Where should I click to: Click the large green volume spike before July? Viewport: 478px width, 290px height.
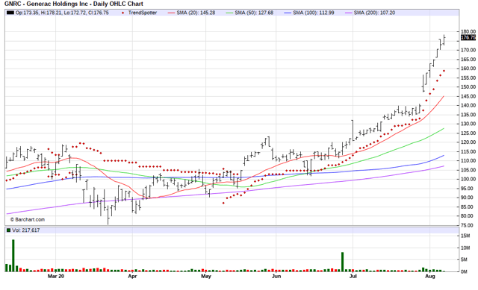[342, 262]
